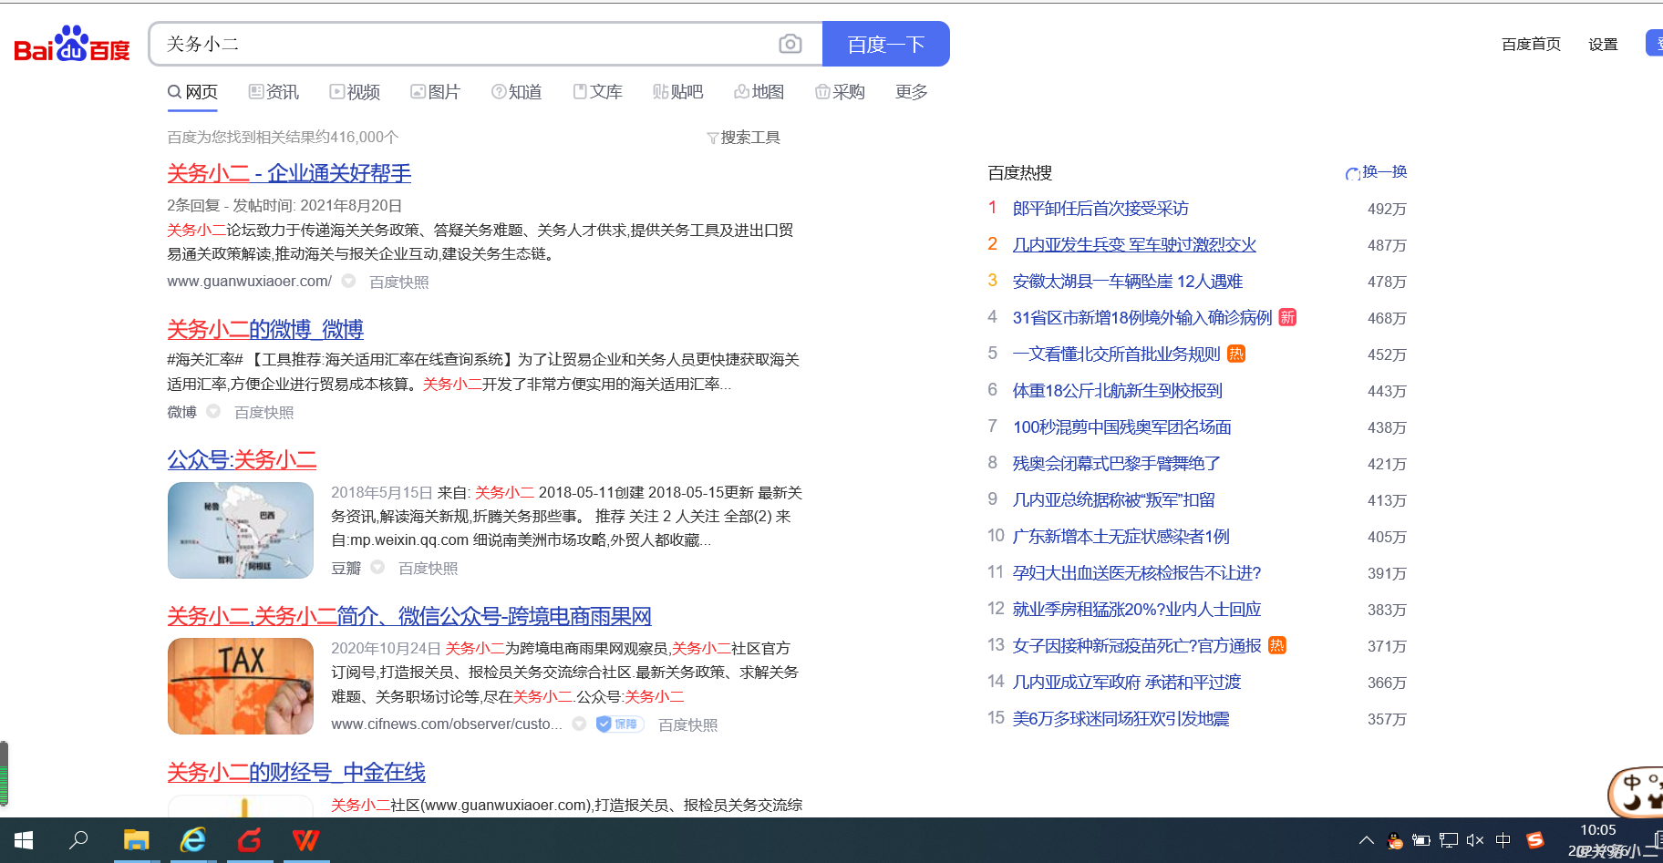The height and width of the screenshot is (863, 1663).
Task: Open hot search 女子因接种新冠疫苗死亡?官方通报
Action: (x=1137, y=646)
